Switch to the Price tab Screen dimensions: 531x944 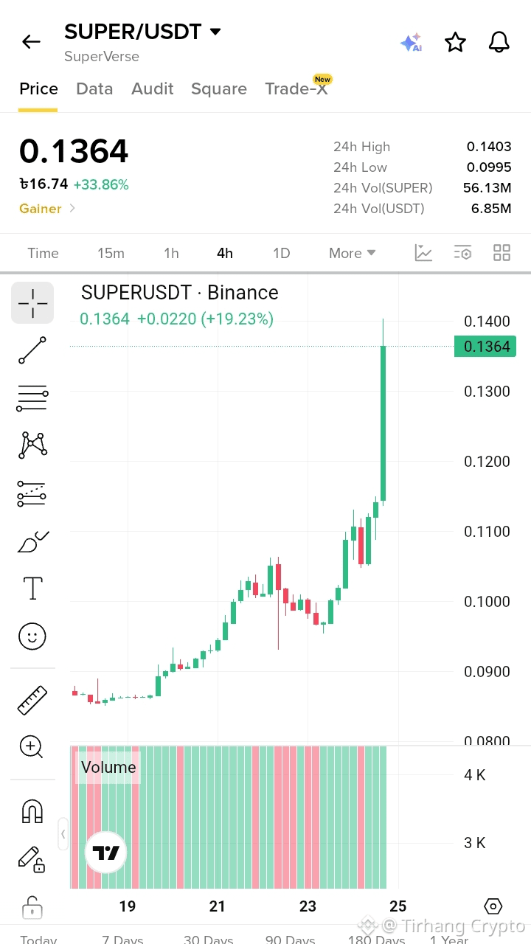(x=38, y=89)
